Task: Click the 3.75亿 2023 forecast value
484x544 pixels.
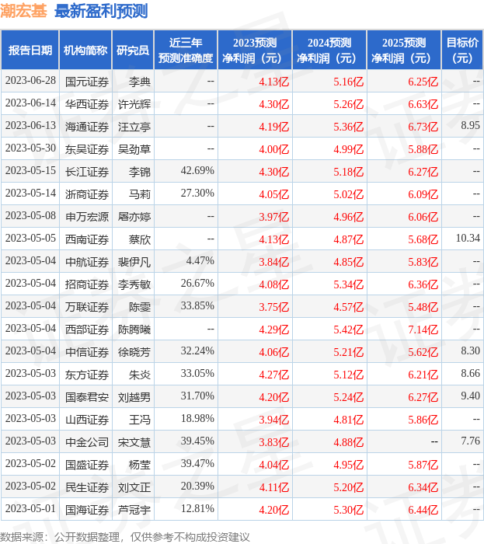Action: pos(274,307)
